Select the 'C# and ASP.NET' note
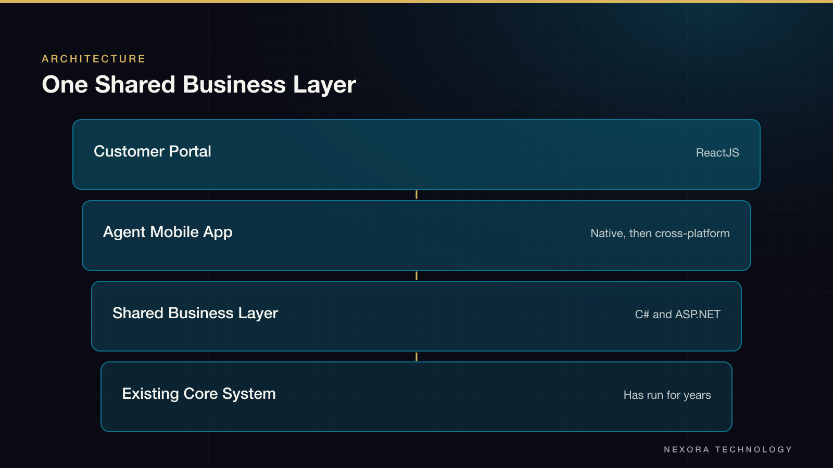 tap(677, 314)
